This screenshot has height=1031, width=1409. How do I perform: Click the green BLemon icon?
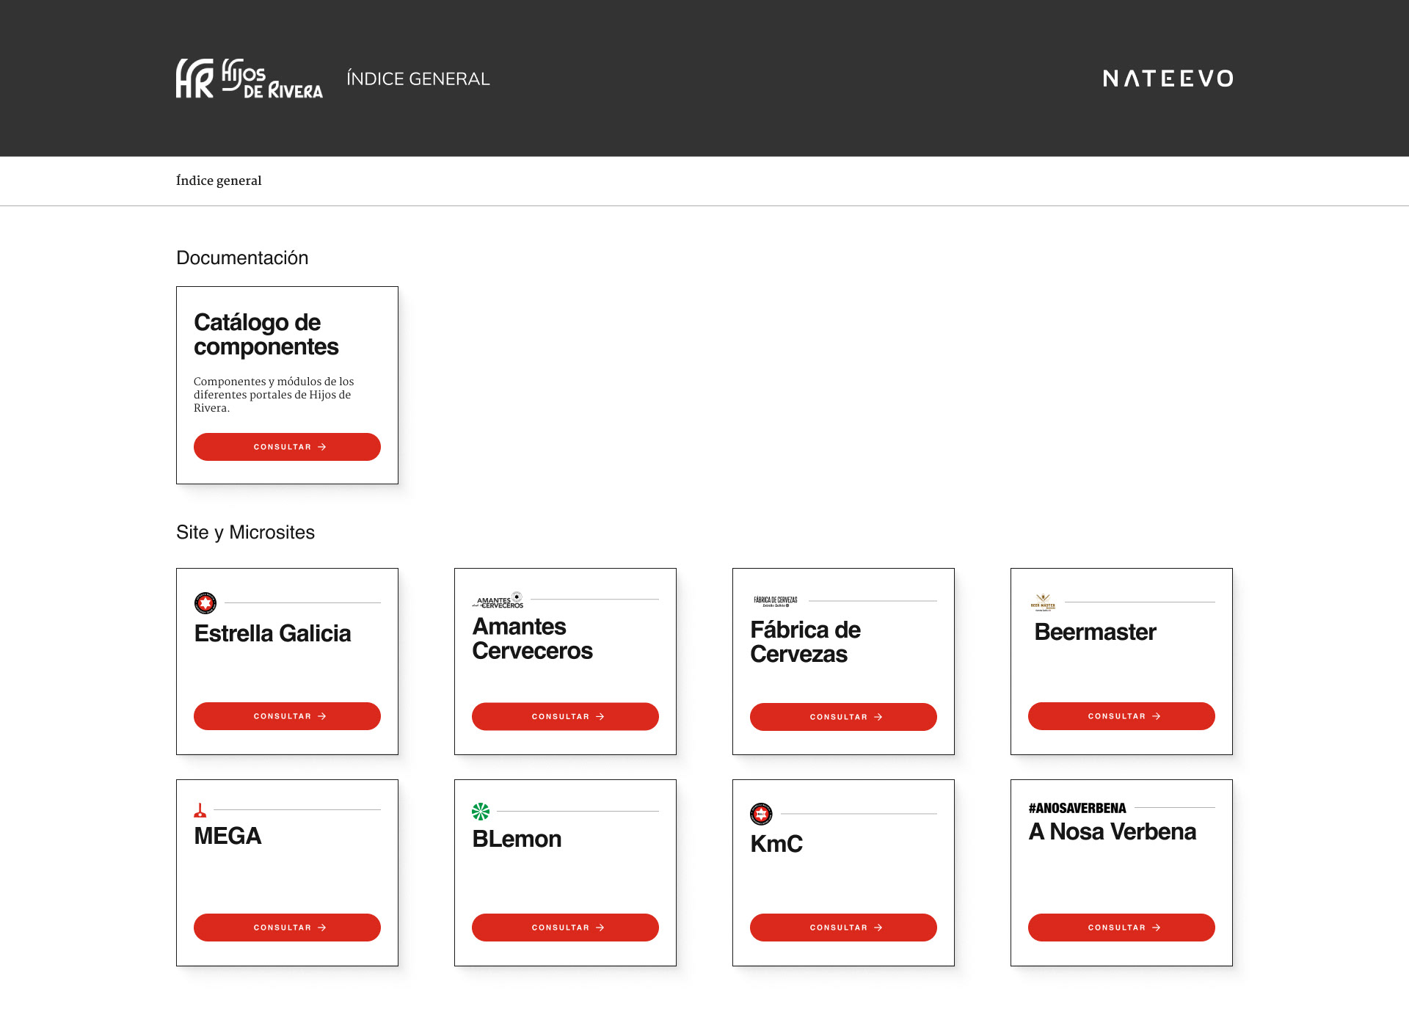click(481, 812)
